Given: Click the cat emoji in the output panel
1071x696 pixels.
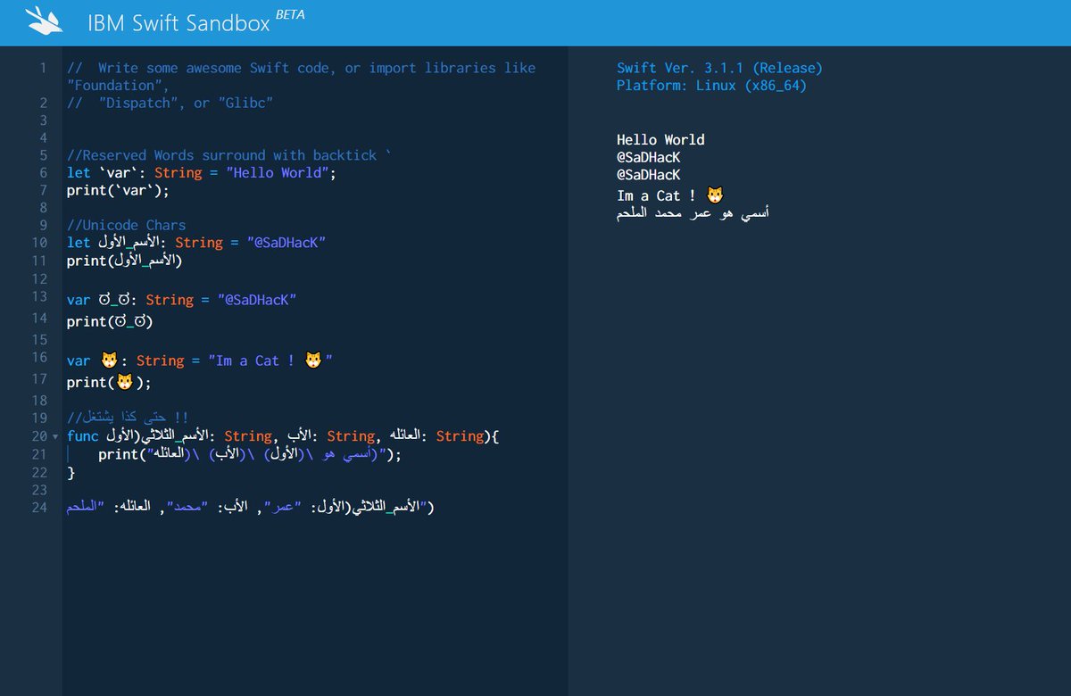Looking at the screenshot, I should point(715,195).
